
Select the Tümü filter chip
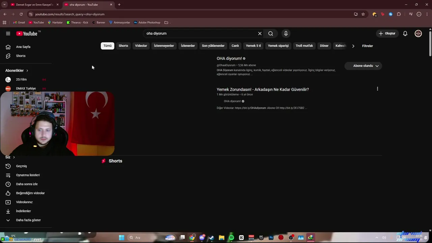(107, 46)
